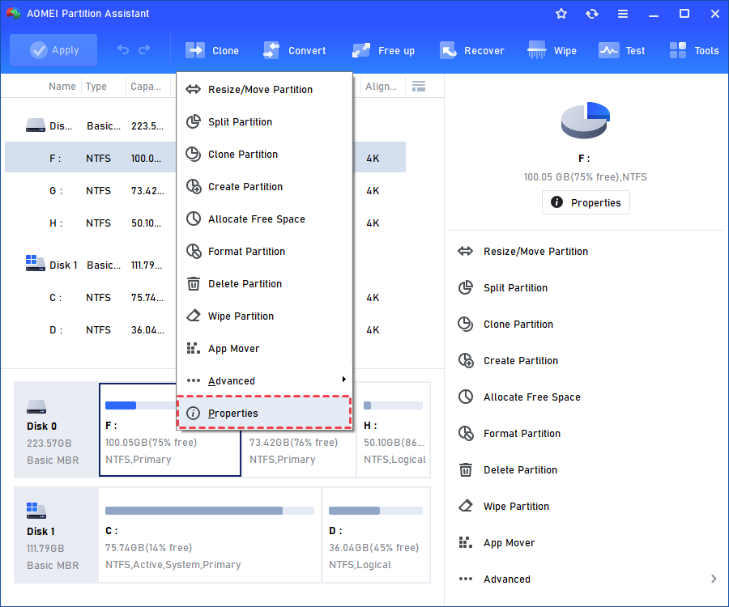Choose App Mover in context menu
729x607 pixels.
264,348
